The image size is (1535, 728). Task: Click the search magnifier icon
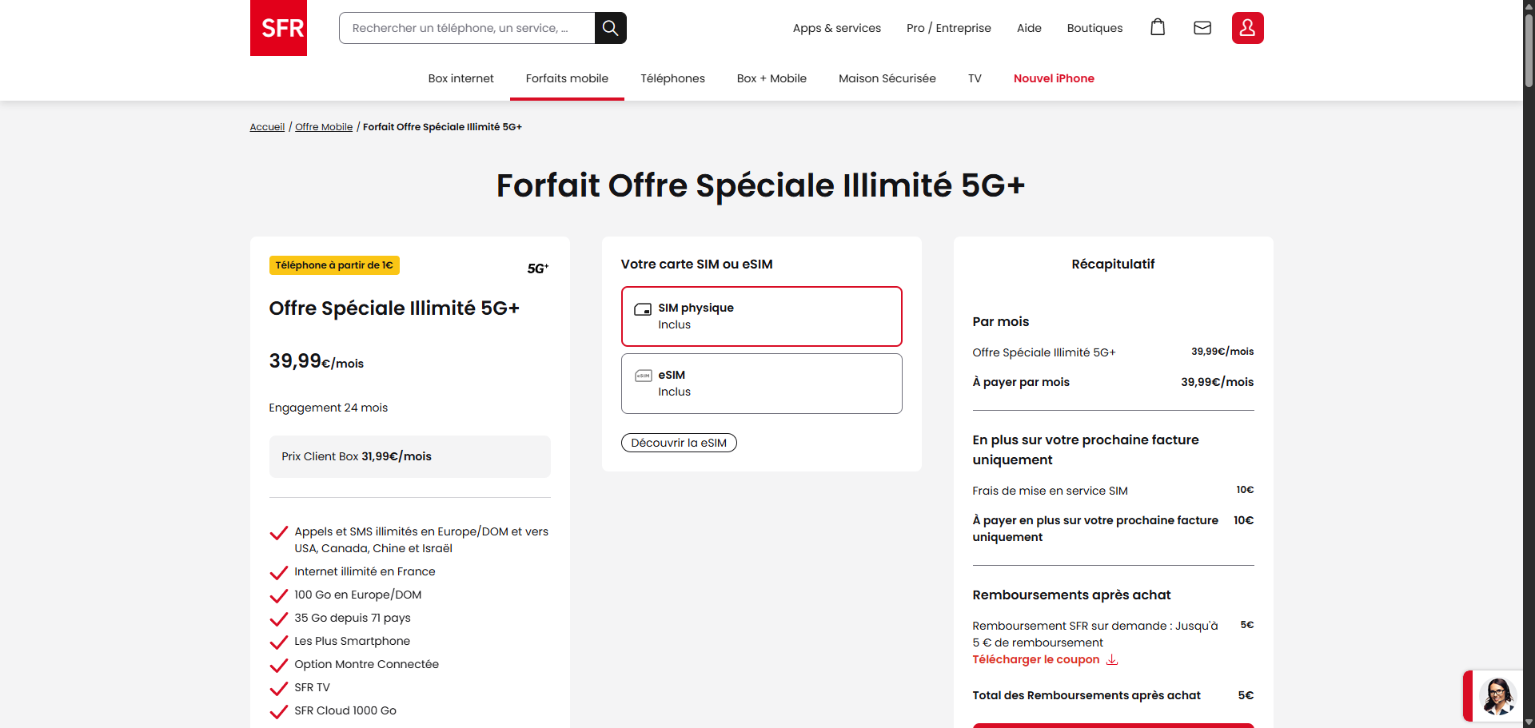tap(610, 28)
